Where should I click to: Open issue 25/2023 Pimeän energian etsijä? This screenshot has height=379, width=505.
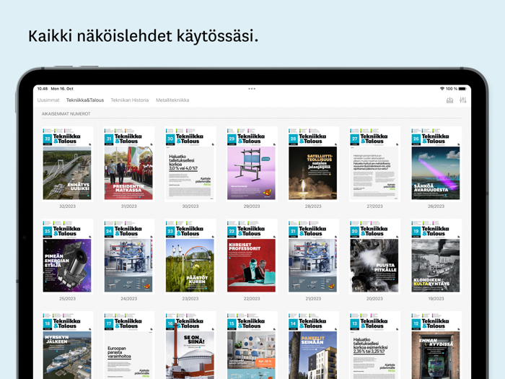tap(67, 256)
